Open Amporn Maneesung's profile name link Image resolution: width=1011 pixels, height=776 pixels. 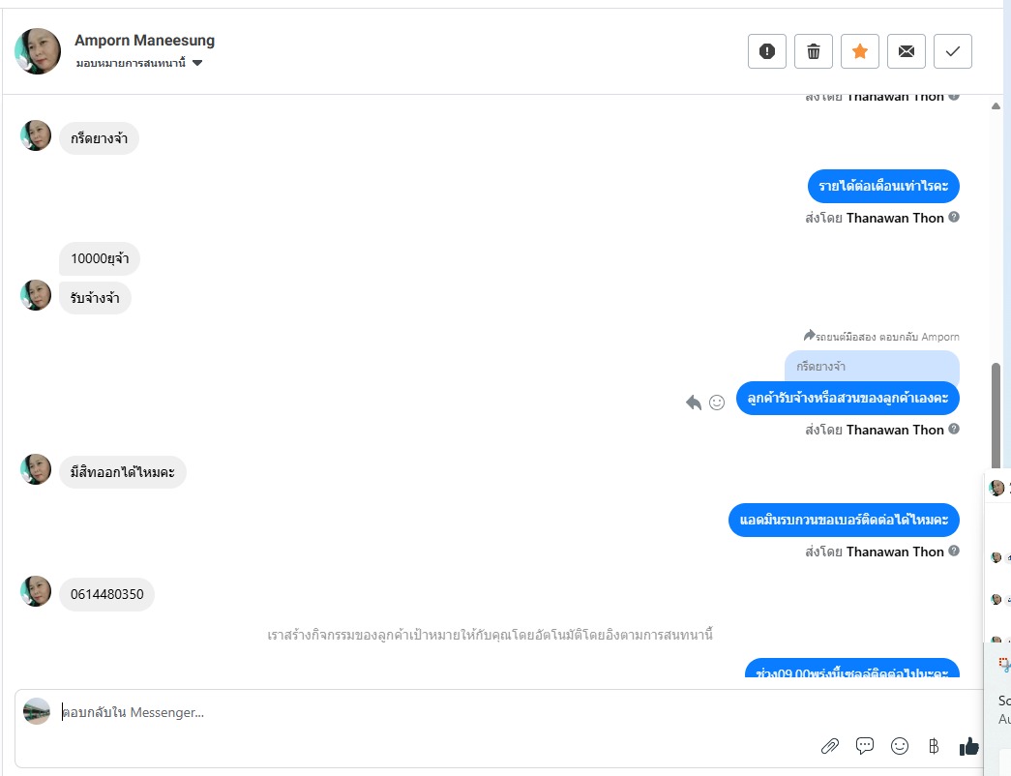click(x=144, y=41)
